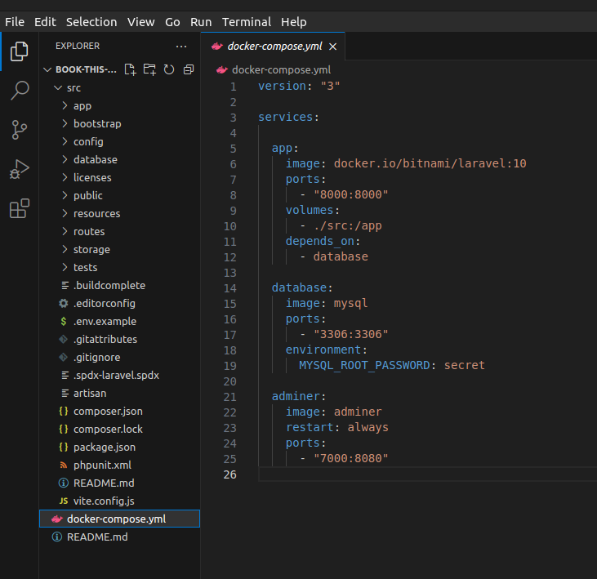The height and width of the screenshot is (579, 597).
Task: Click the image value docker.io/bitnami/laravel:10
Action: 430,163
